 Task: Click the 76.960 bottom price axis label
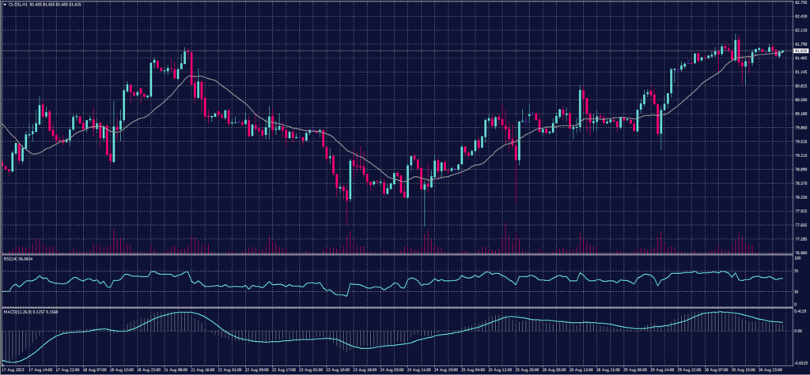(x=799, y=253)
